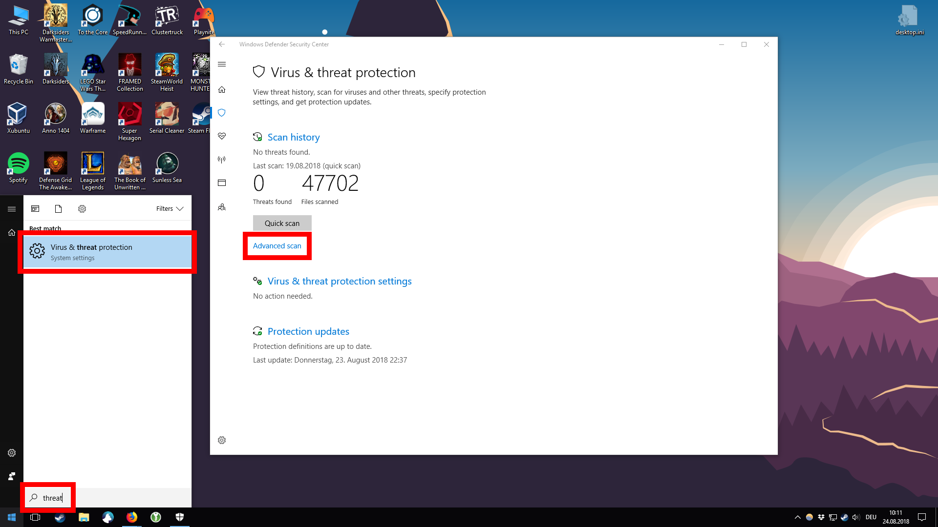
Task: Open search panel settings gear on left rail
Action: point(12,453)
